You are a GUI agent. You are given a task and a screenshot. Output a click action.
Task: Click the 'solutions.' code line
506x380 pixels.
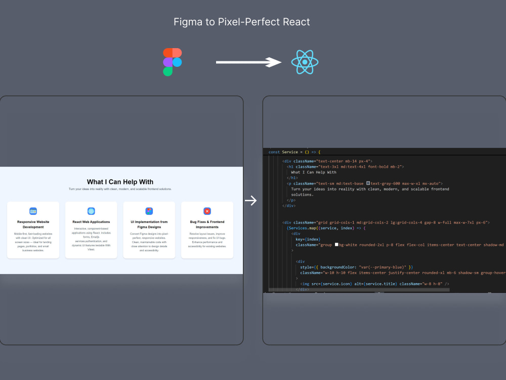pos(303,195)
